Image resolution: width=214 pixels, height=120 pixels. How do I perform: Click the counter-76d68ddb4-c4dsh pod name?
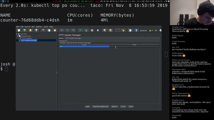pyautogui.click(x=30, y=20)
